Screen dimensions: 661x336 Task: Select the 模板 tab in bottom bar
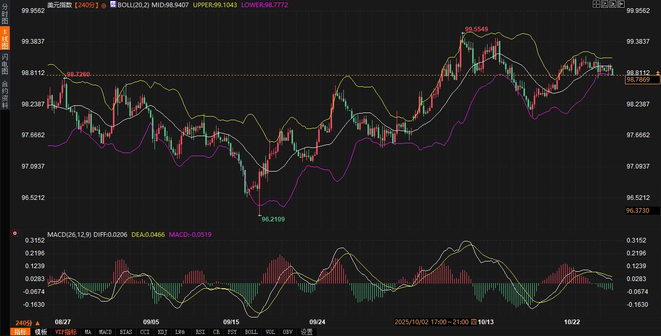41,332
